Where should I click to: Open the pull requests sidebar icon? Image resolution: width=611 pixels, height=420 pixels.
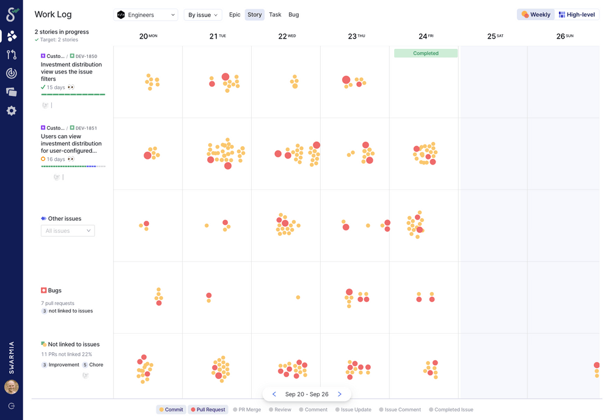(x=11, y=54)
